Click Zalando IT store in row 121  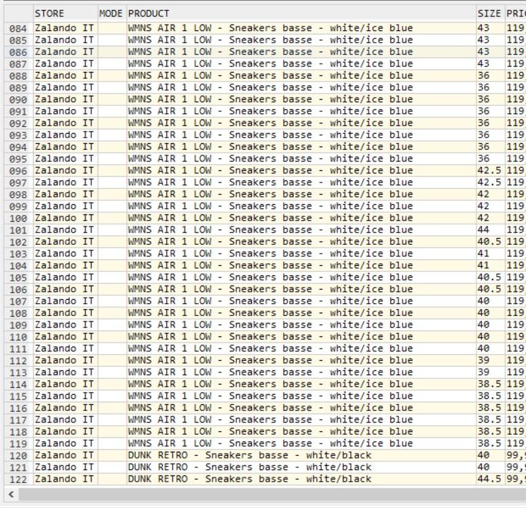click(65, 467)
